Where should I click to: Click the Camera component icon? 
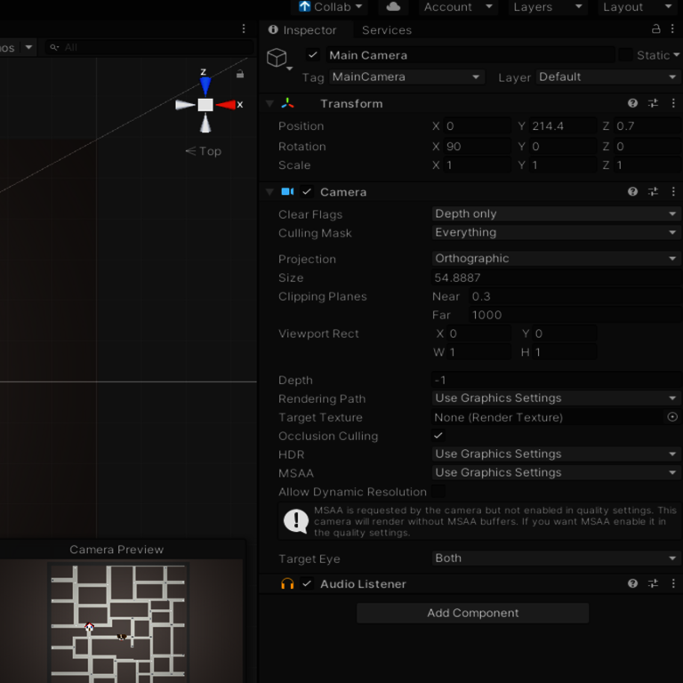[287, 192]
